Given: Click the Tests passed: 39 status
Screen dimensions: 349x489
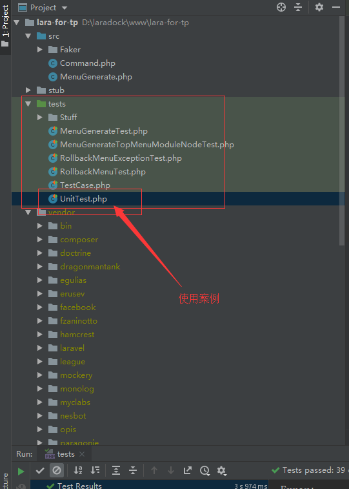Looking at the screenshot, I should coord(310,470).
